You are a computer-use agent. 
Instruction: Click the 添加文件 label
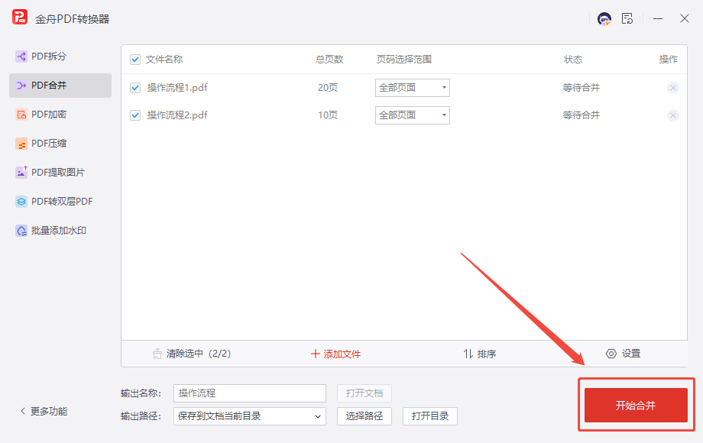pyautogui.click(x=342, y=354)
